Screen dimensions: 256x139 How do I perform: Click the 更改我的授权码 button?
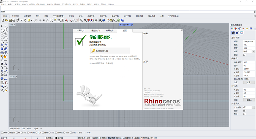click(110, 51)
